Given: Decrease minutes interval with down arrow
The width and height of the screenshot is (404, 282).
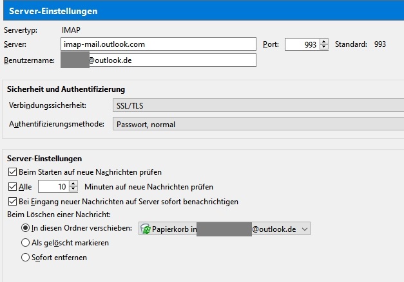Looking at the screenshot, I should click(x=74, y=190).
